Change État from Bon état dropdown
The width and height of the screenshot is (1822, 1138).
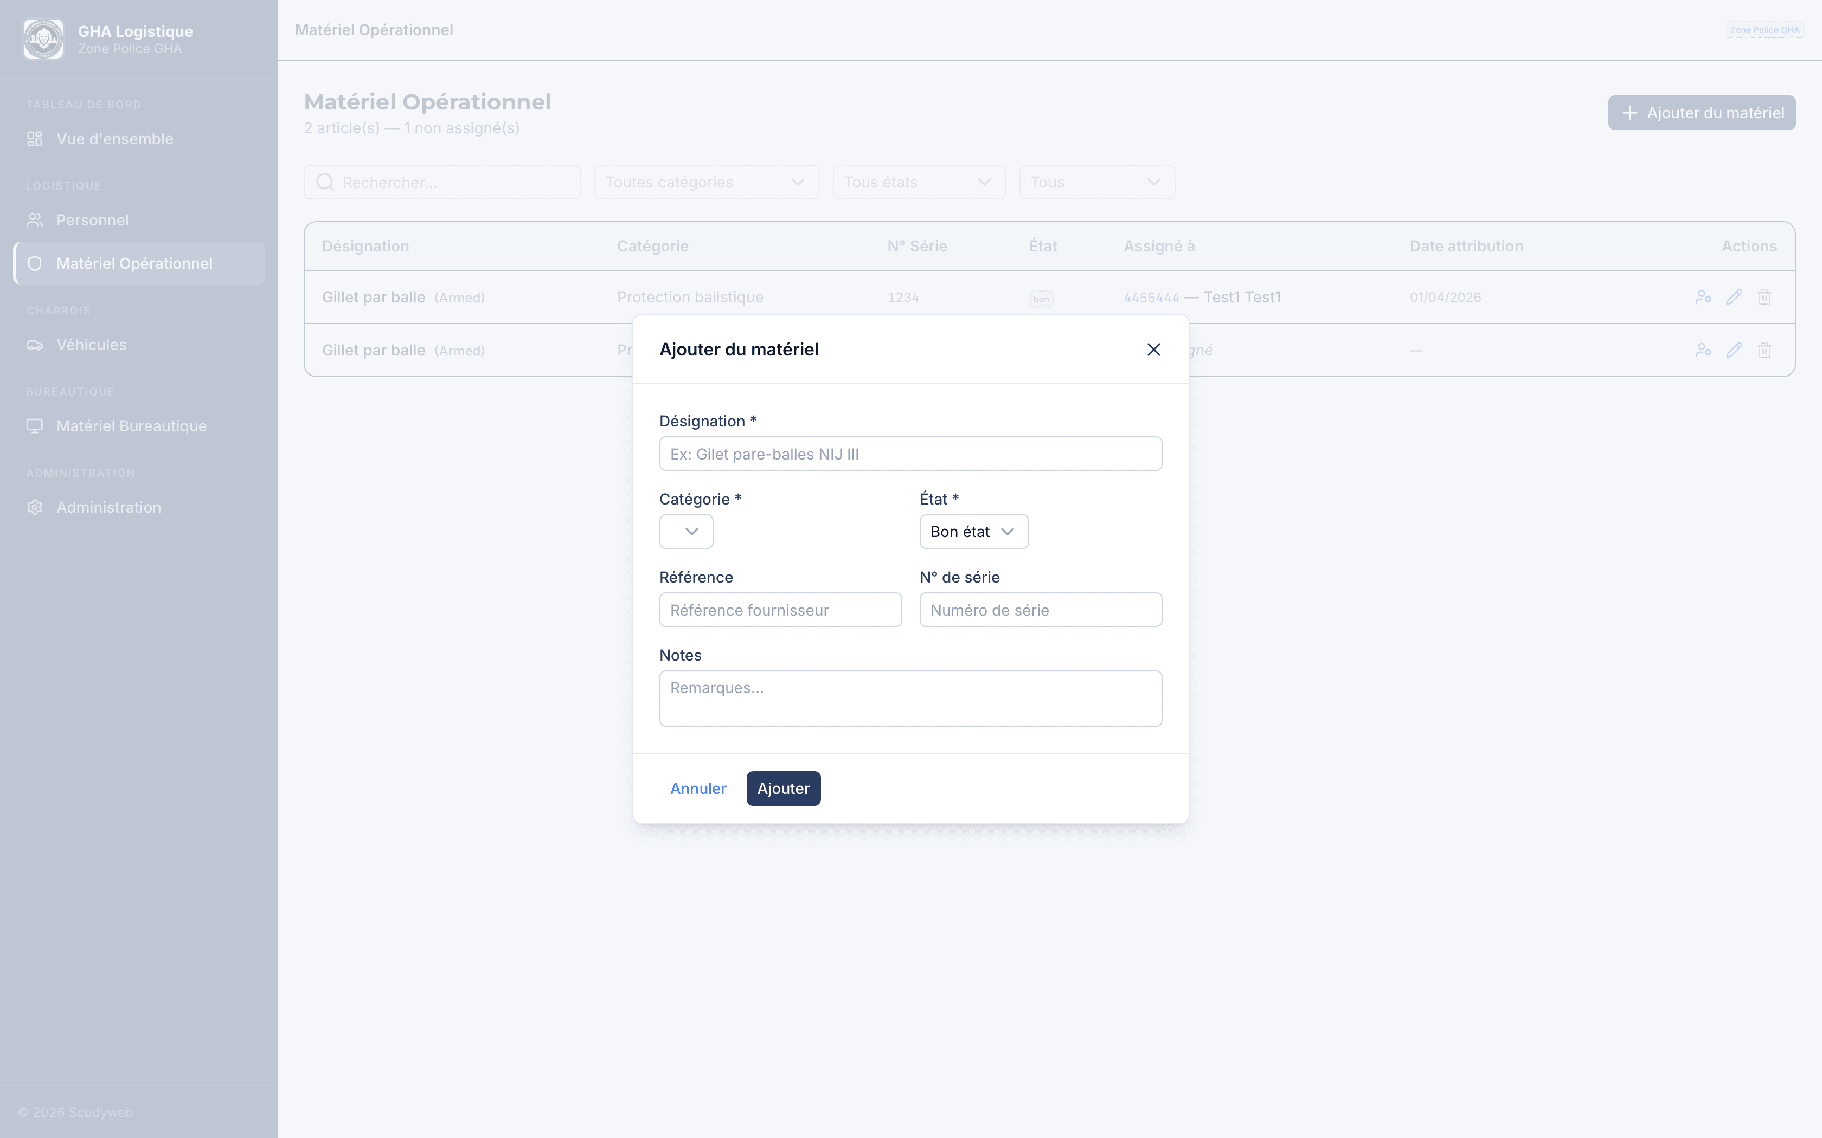pyautogui.click(x=973, y=532)
